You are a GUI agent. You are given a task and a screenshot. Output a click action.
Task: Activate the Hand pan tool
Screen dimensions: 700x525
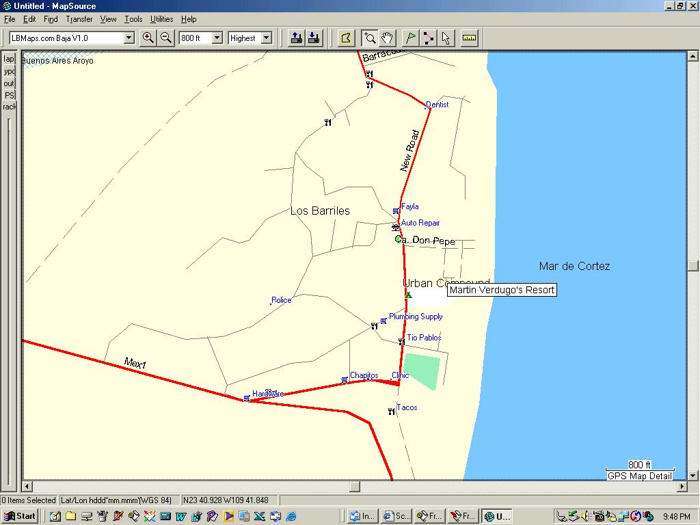click(387, 38)
